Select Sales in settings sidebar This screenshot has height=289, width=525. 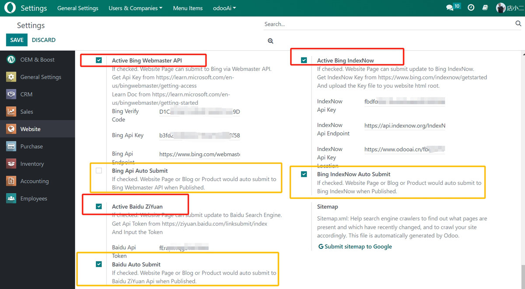(38, 112)
